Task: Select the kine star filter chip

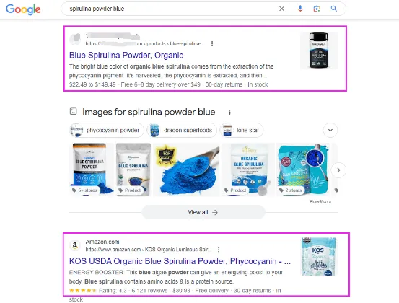Action: pyautogui.click(x=242, y=131)
